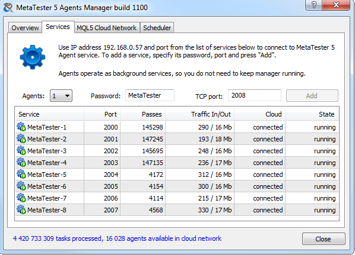The height and width of the screenshot is (255, 355).
Task: Click the MetaTester-4 service gear icon
Action: [21, 162]
